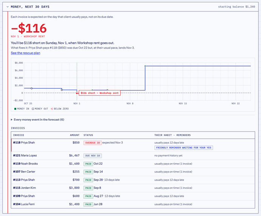Click 'Aug 27 · 12 days late' text
This screenshot has height=216, width=261.
coord(107,196)
